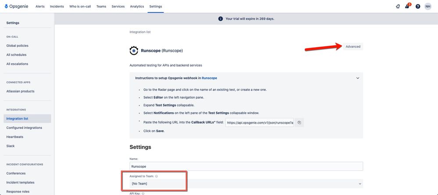Open the rocket what's new icon
The image size is (438, 195).
coord(398,7)
